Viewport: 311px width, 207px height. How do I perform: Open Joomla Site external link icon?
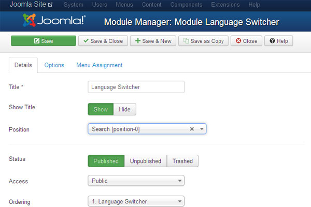[50, 5]
